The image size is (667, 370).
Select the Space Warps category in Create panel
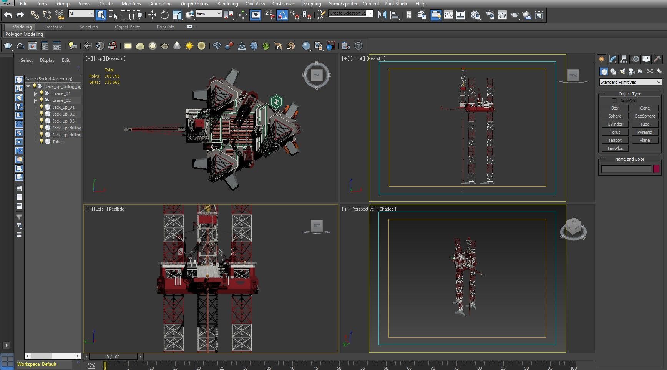pos(650,71)
